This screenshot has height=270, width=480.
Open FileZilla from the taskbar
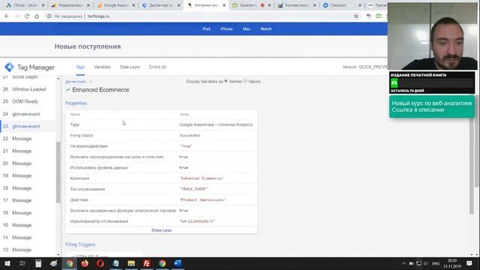tap(147, 263)
